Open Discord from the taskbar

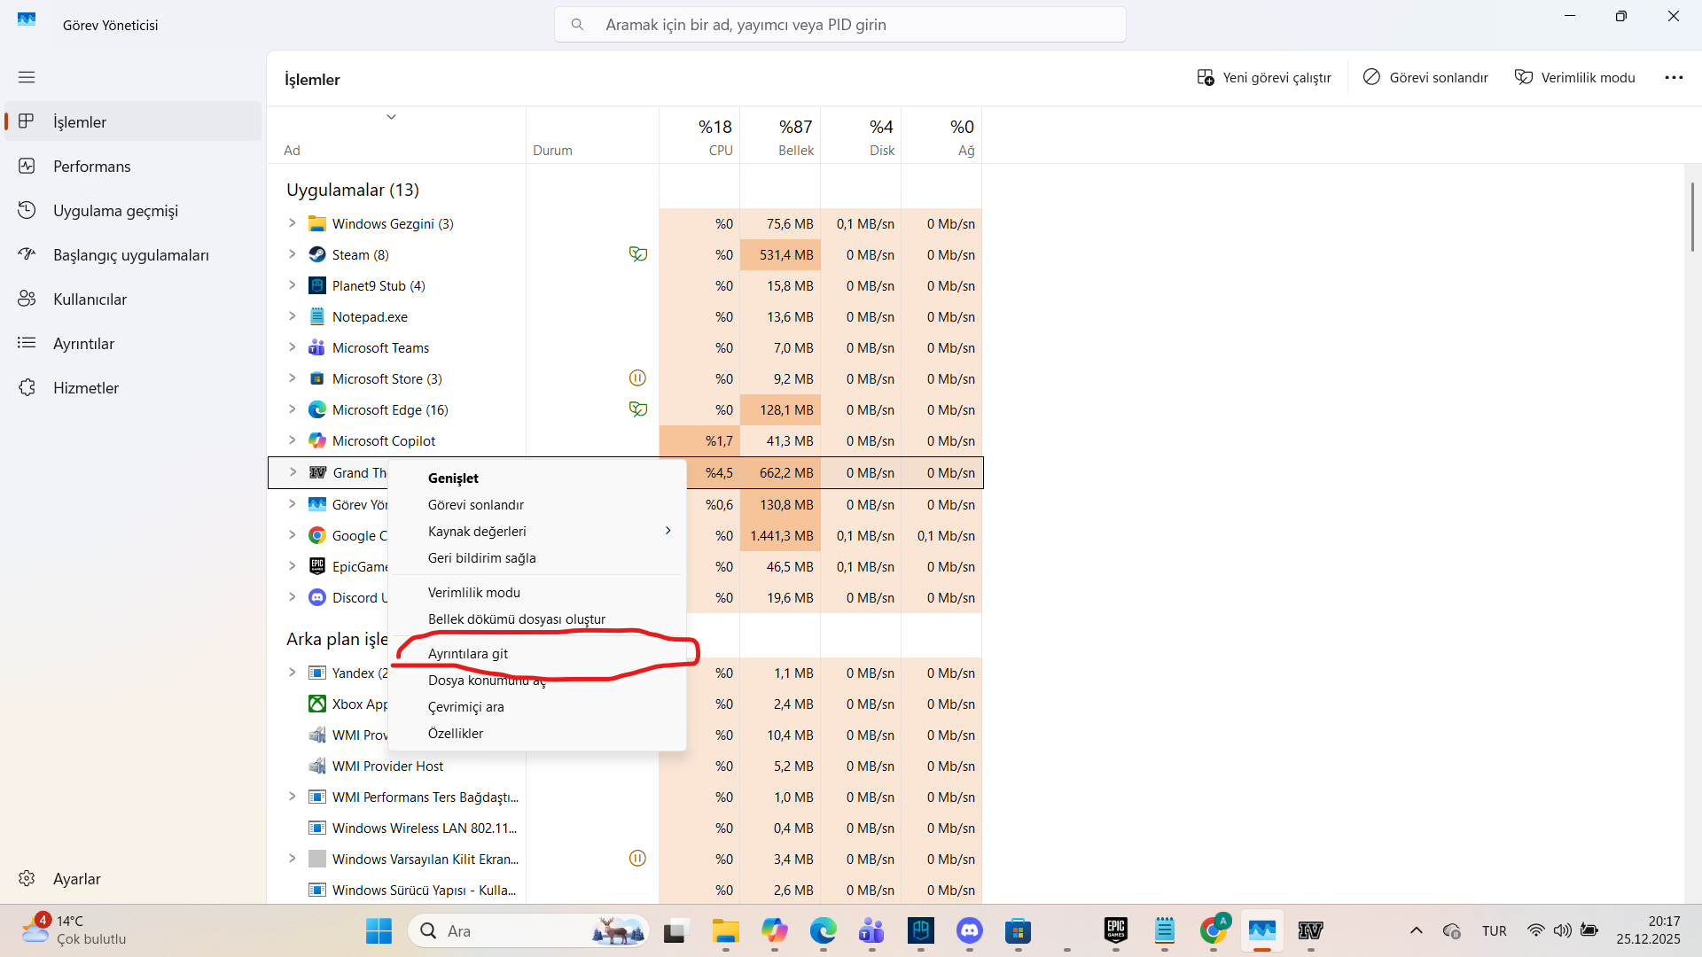coord(970,931)
